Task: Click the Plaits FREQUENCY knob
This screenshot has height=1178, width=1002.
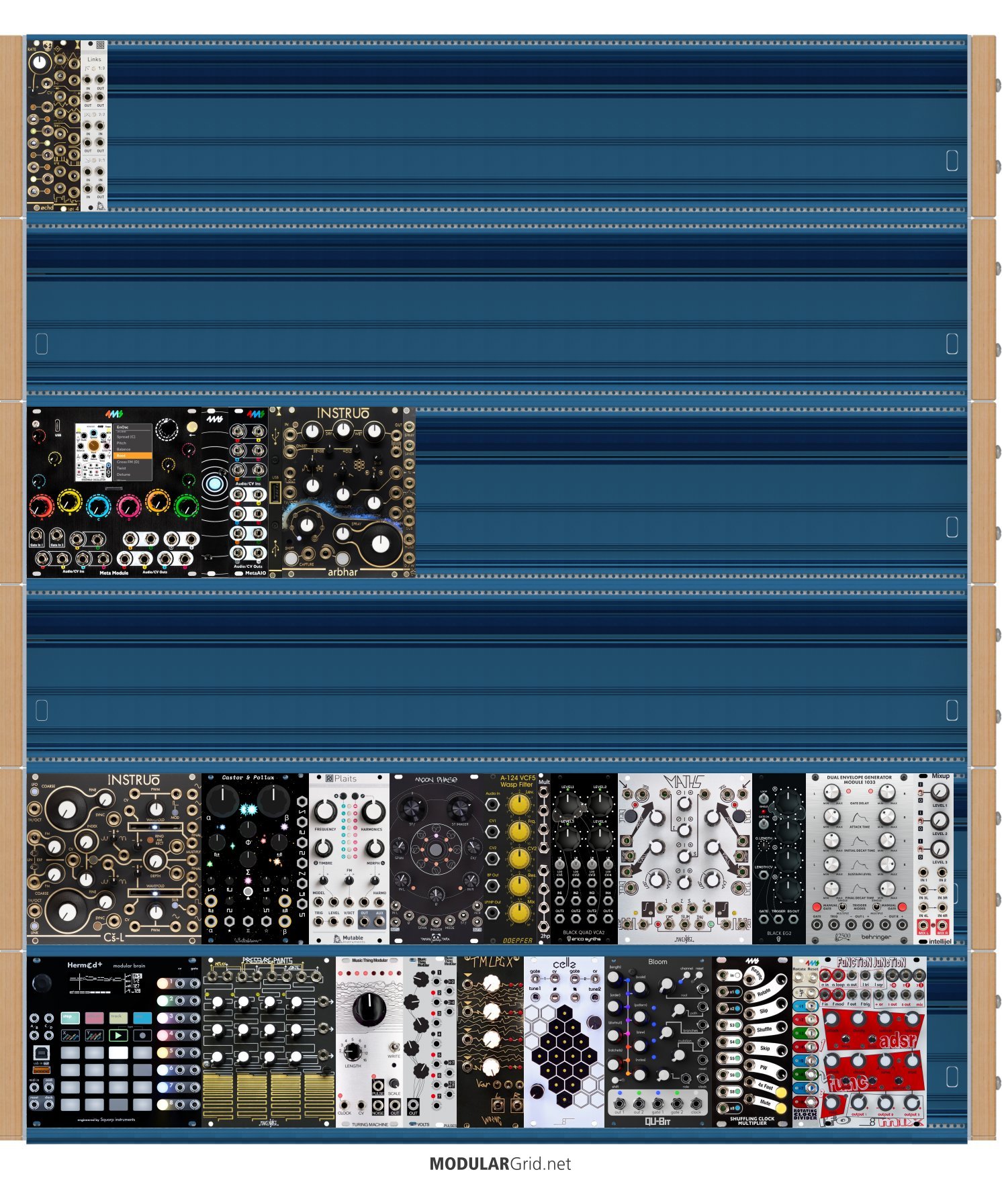Action: [x=326, y=812]
